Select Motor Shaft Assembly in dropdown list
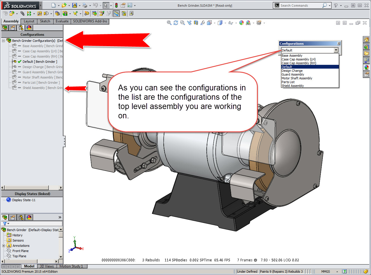This screenshot has height=275, width=371. pos(310,78)
